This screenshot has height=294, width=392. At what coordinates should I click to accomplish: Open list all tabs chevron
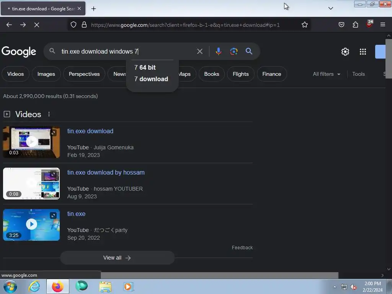[x=330, y=8]
